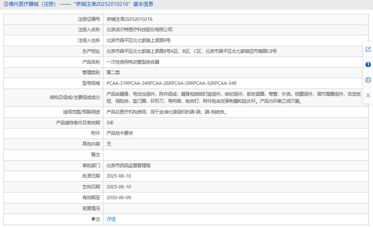Click the intended use description 产品在医疗机构使用
The image size is (373, 227).
click(166, 112)
